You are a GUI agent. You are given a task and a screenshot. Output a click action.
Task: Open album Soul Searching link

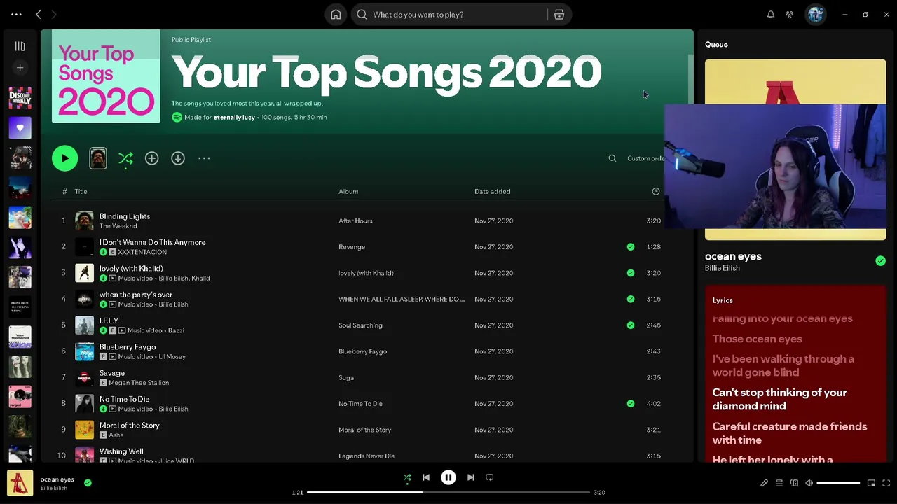tap(360, 325)
